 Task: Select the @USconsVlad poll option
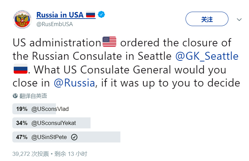50,109
